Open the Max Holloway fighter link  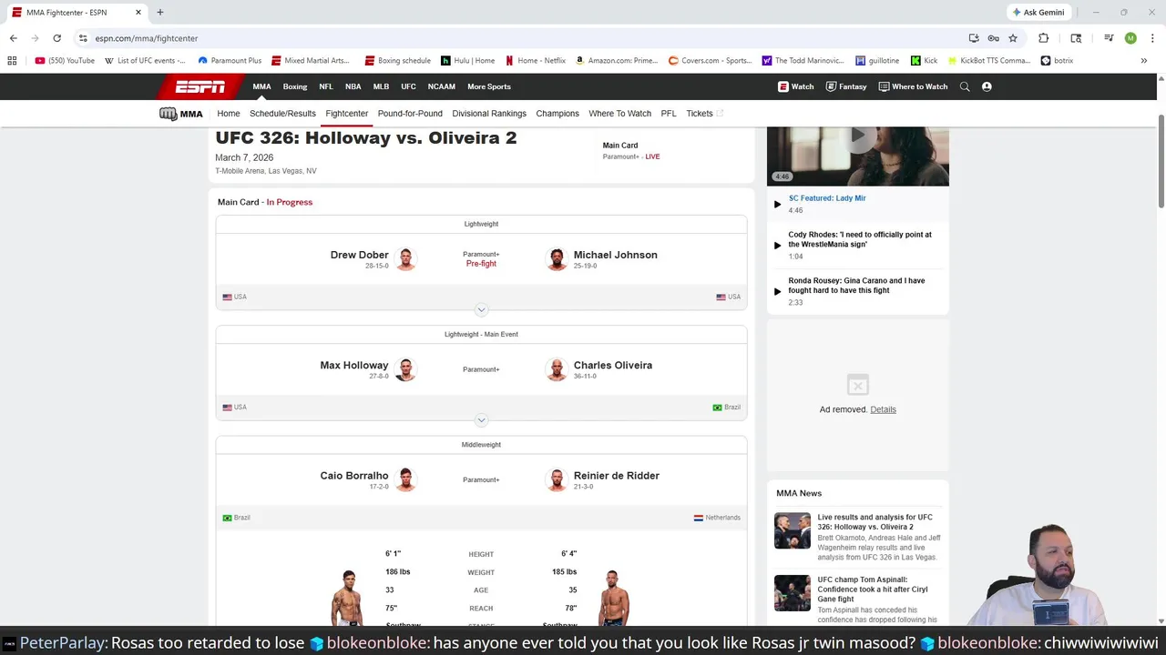354,365
